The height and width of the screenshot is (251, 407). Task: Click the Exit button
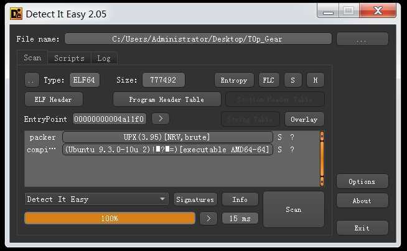pyautogui.click(x=362, y=228)
